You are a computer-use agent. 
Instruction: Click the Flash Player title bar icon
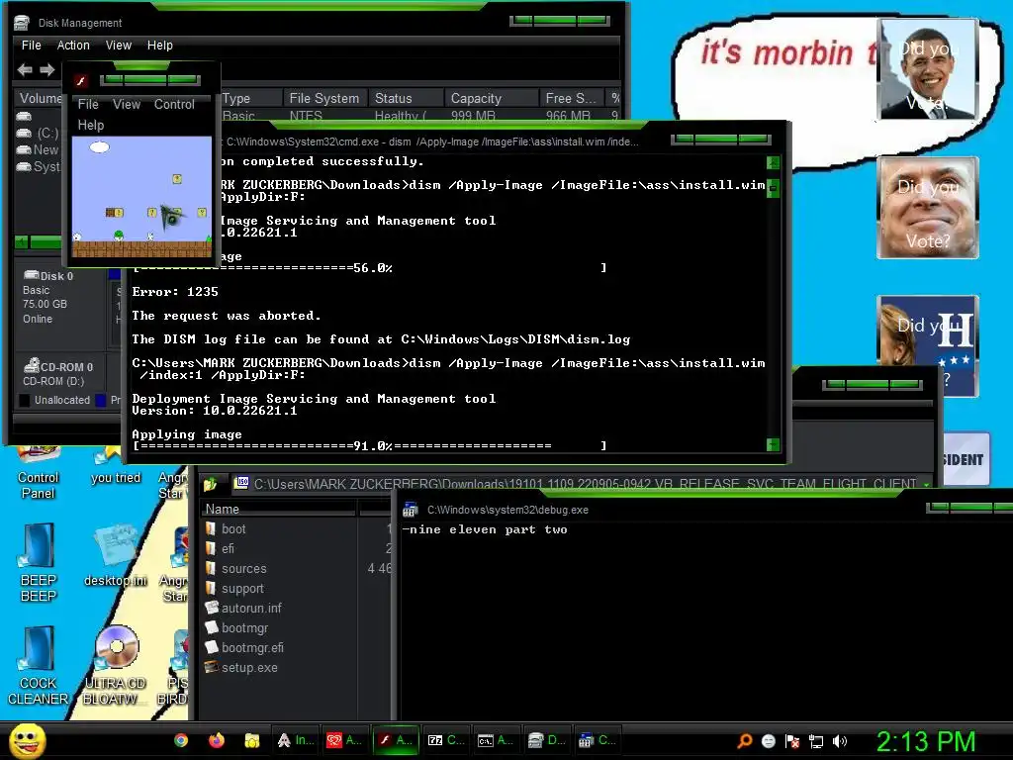click(81, 81)
